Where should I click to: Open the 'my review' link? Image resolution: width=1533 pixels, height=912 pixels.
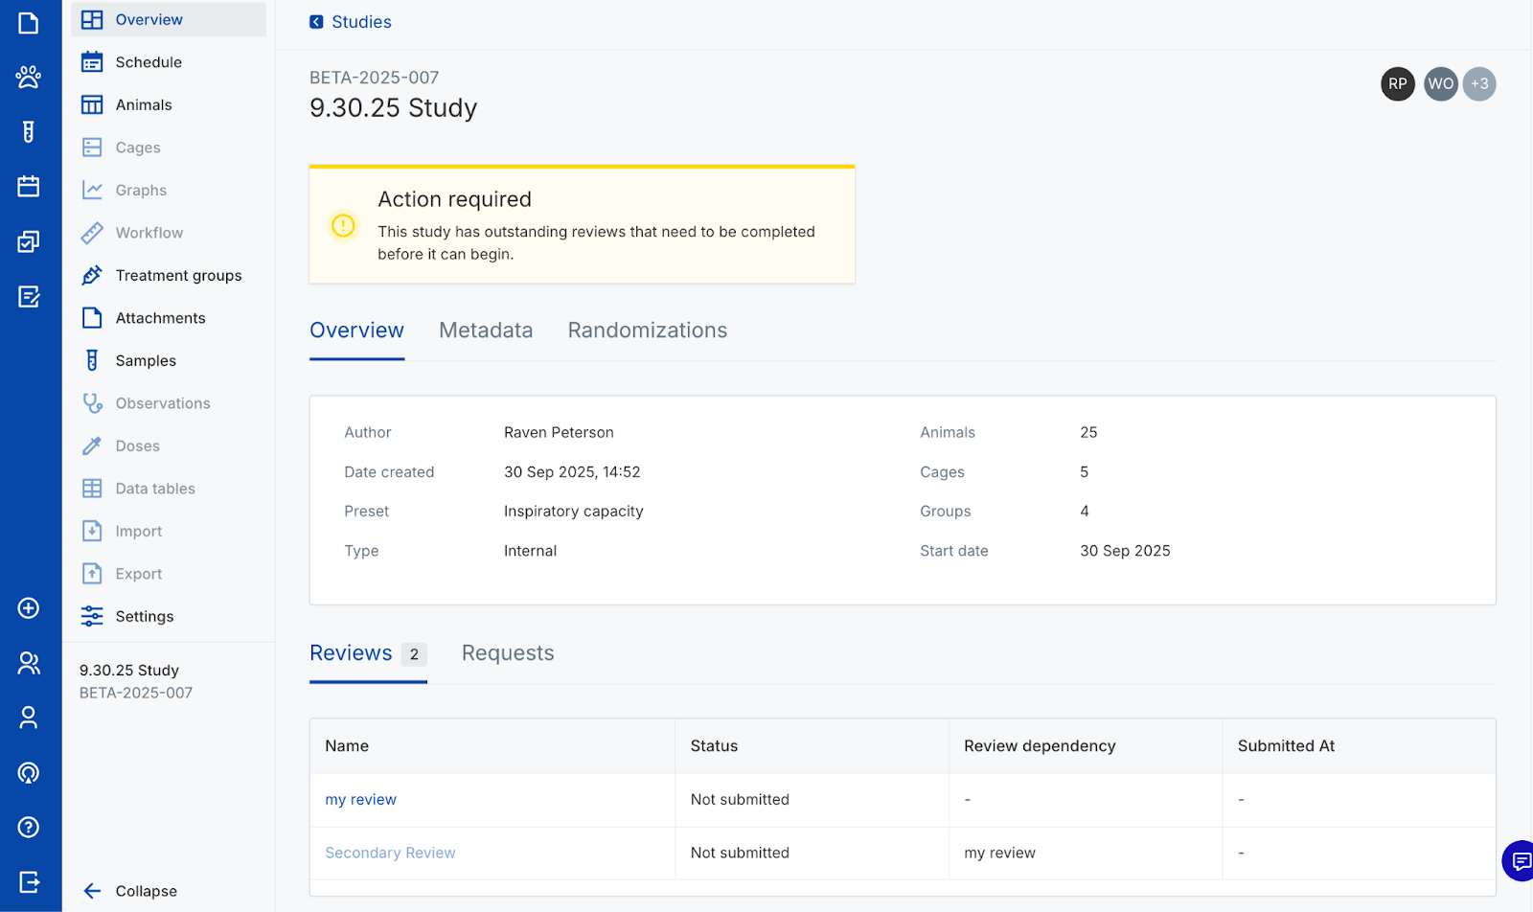(360, 800)
